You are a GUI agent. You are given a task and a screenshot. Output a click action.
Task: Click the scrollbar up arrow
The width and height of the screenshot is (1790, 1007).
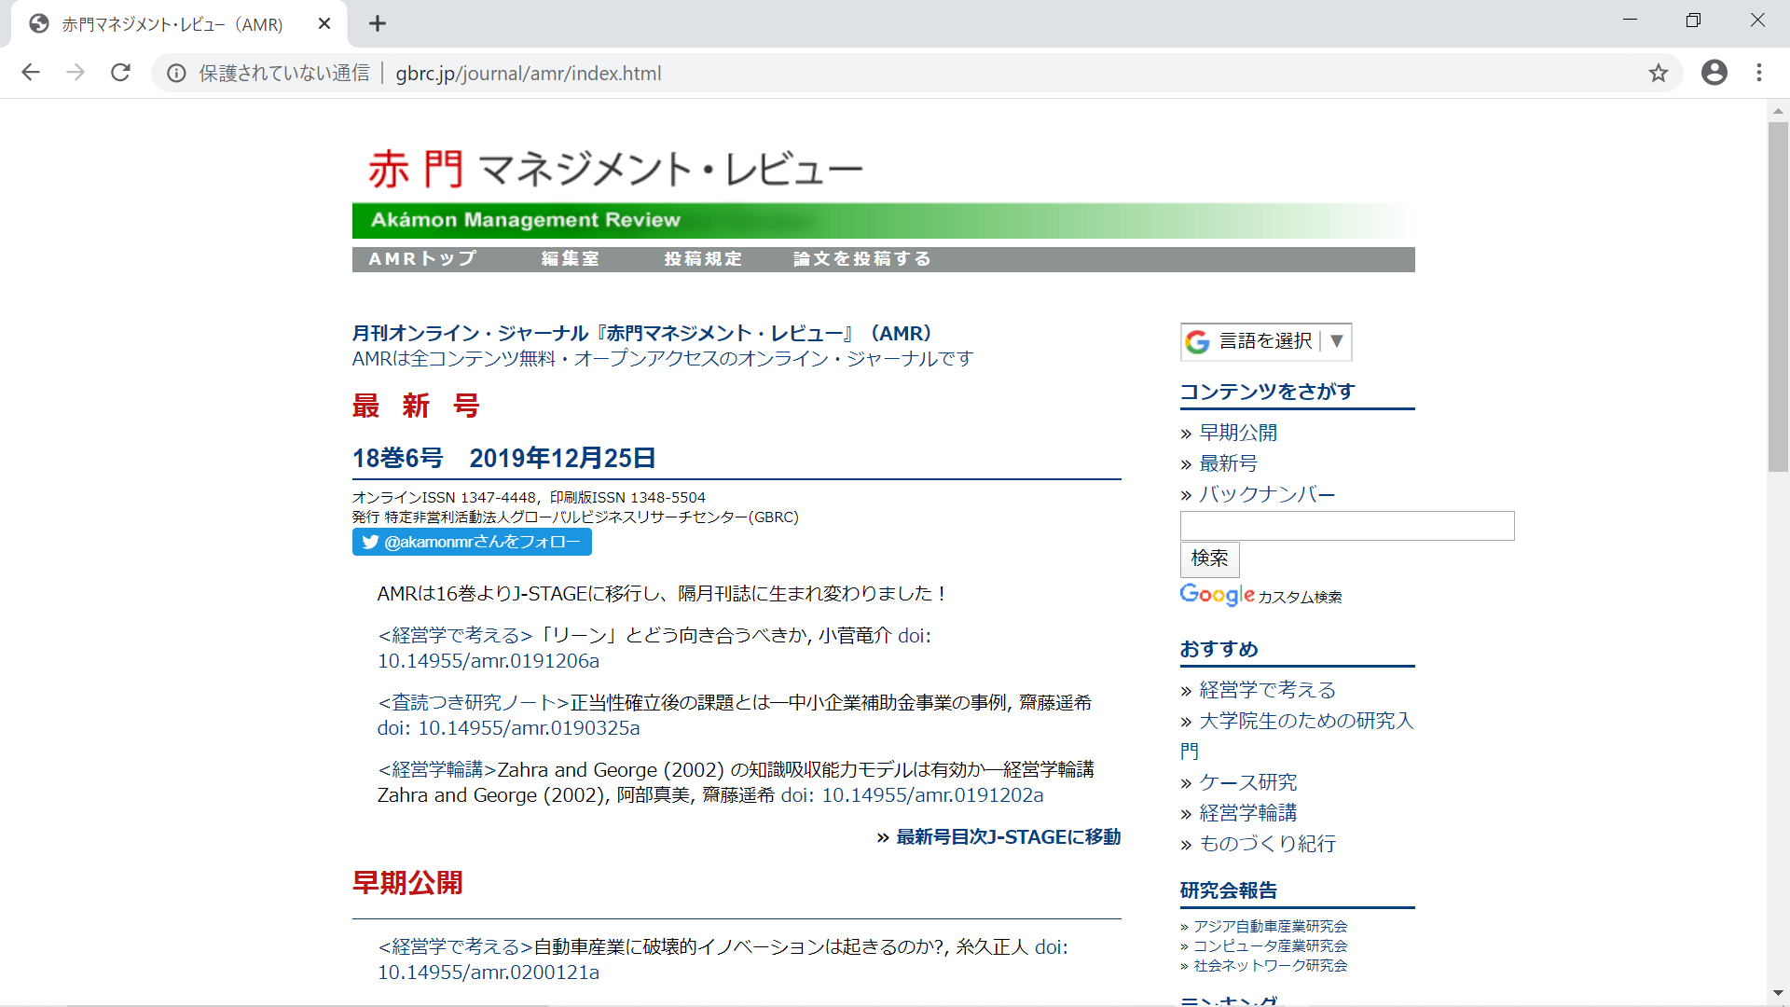pyautogui.click(x=1778, y=111)
